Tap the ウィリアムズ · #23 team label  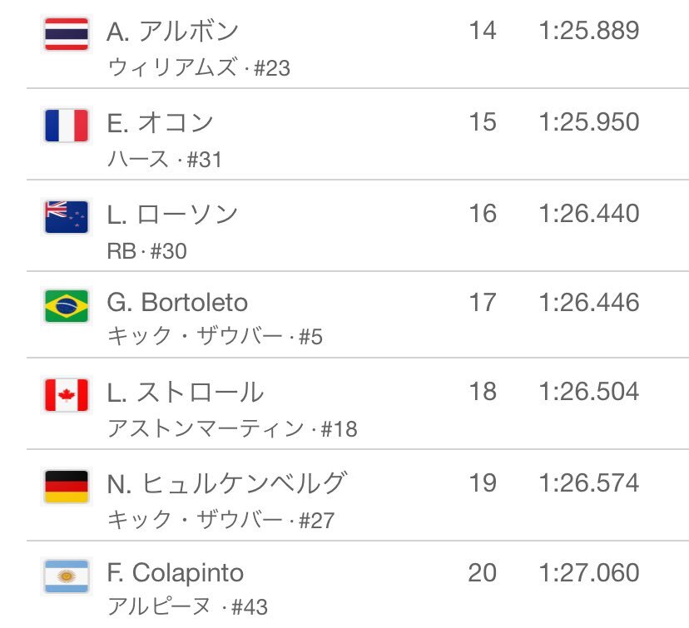click(x=199, y=68)
